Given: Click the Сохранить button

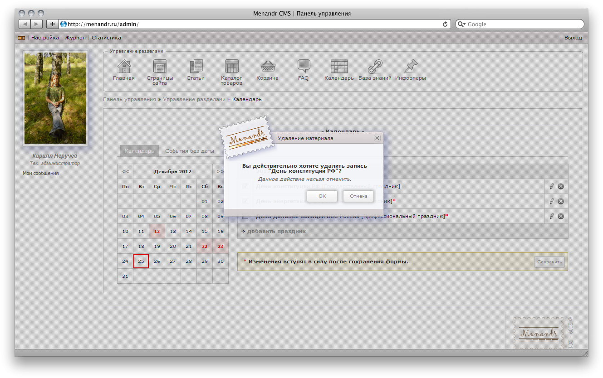Looking at the screenshot, I should [x=549, y=262].
